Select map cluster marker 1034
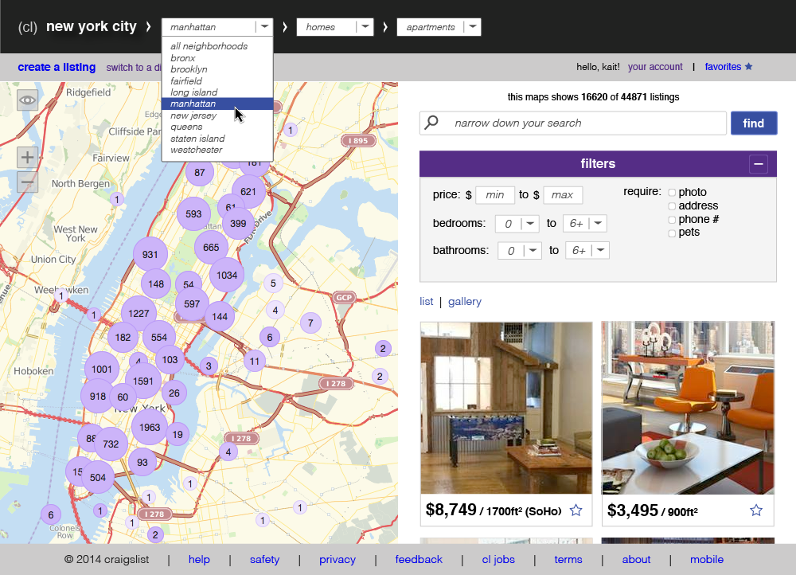The height and width of the screenshot is (575, 796). 227,276
